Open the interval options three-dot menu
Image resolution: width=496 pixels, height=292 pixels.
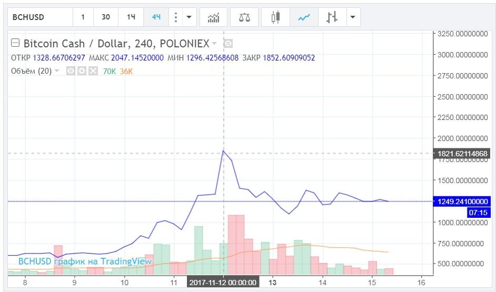(175, 17)
